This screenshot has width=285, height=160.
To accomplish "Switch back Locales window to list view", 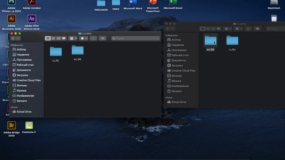I will coord(208,28).
